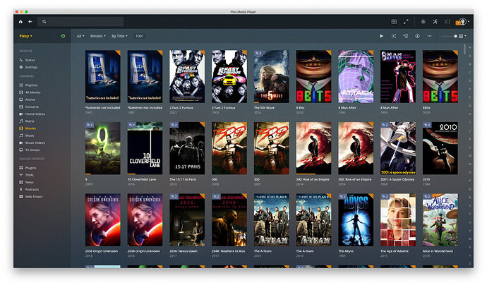487x285 pixels.
Task: Open the view mode grid dropdown
Action: tap(462, 36)
